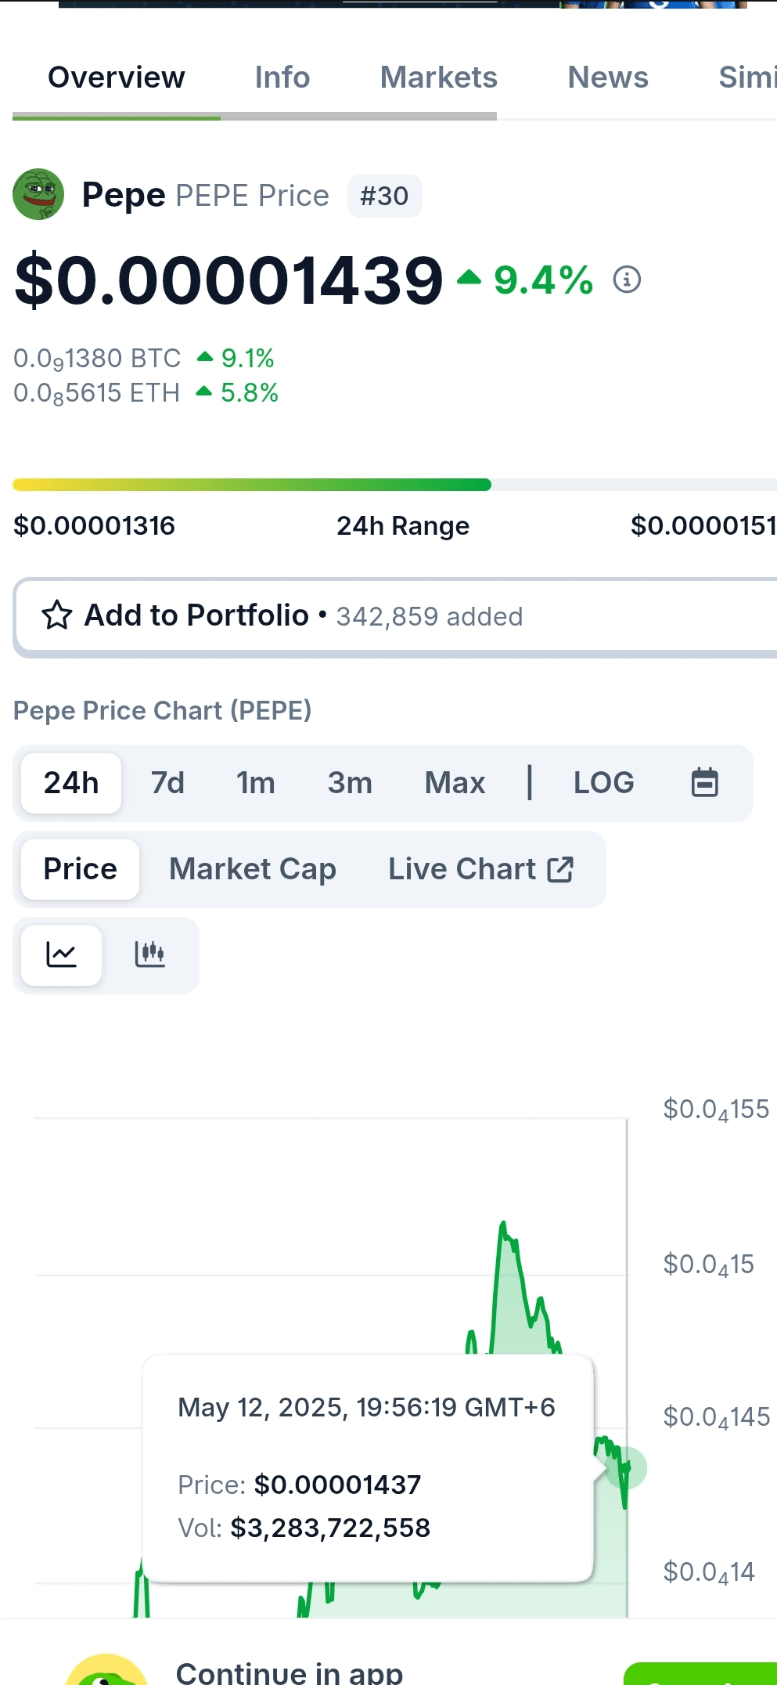777x1685 pixels.
Task: Switch to the Markets tab
Action: pos(438,78)
